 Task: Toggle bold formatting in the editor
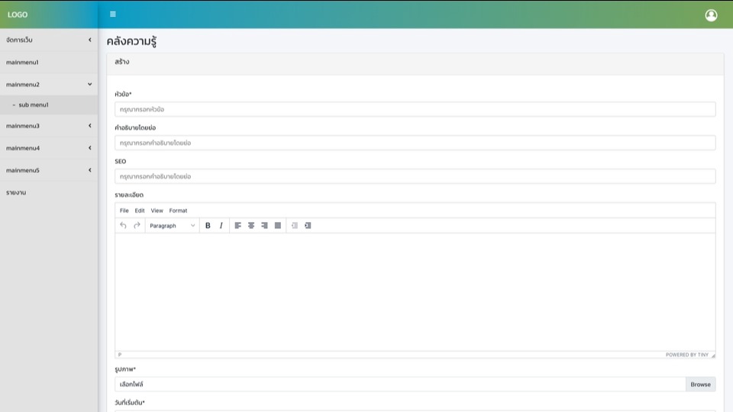(x=208, y=226)
